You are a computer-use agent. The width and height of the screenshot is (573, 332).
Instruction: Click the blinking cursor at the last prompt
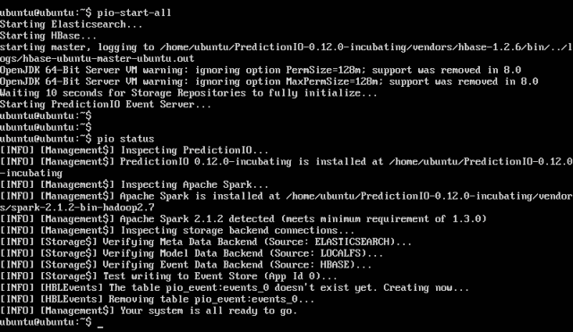tap(100, 327)
